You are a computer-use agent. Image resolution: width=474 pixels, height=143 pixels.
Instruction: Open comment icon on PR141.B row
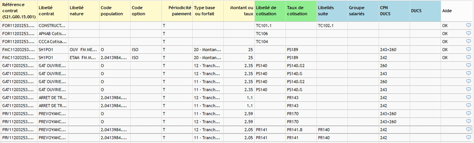point(468,129)
